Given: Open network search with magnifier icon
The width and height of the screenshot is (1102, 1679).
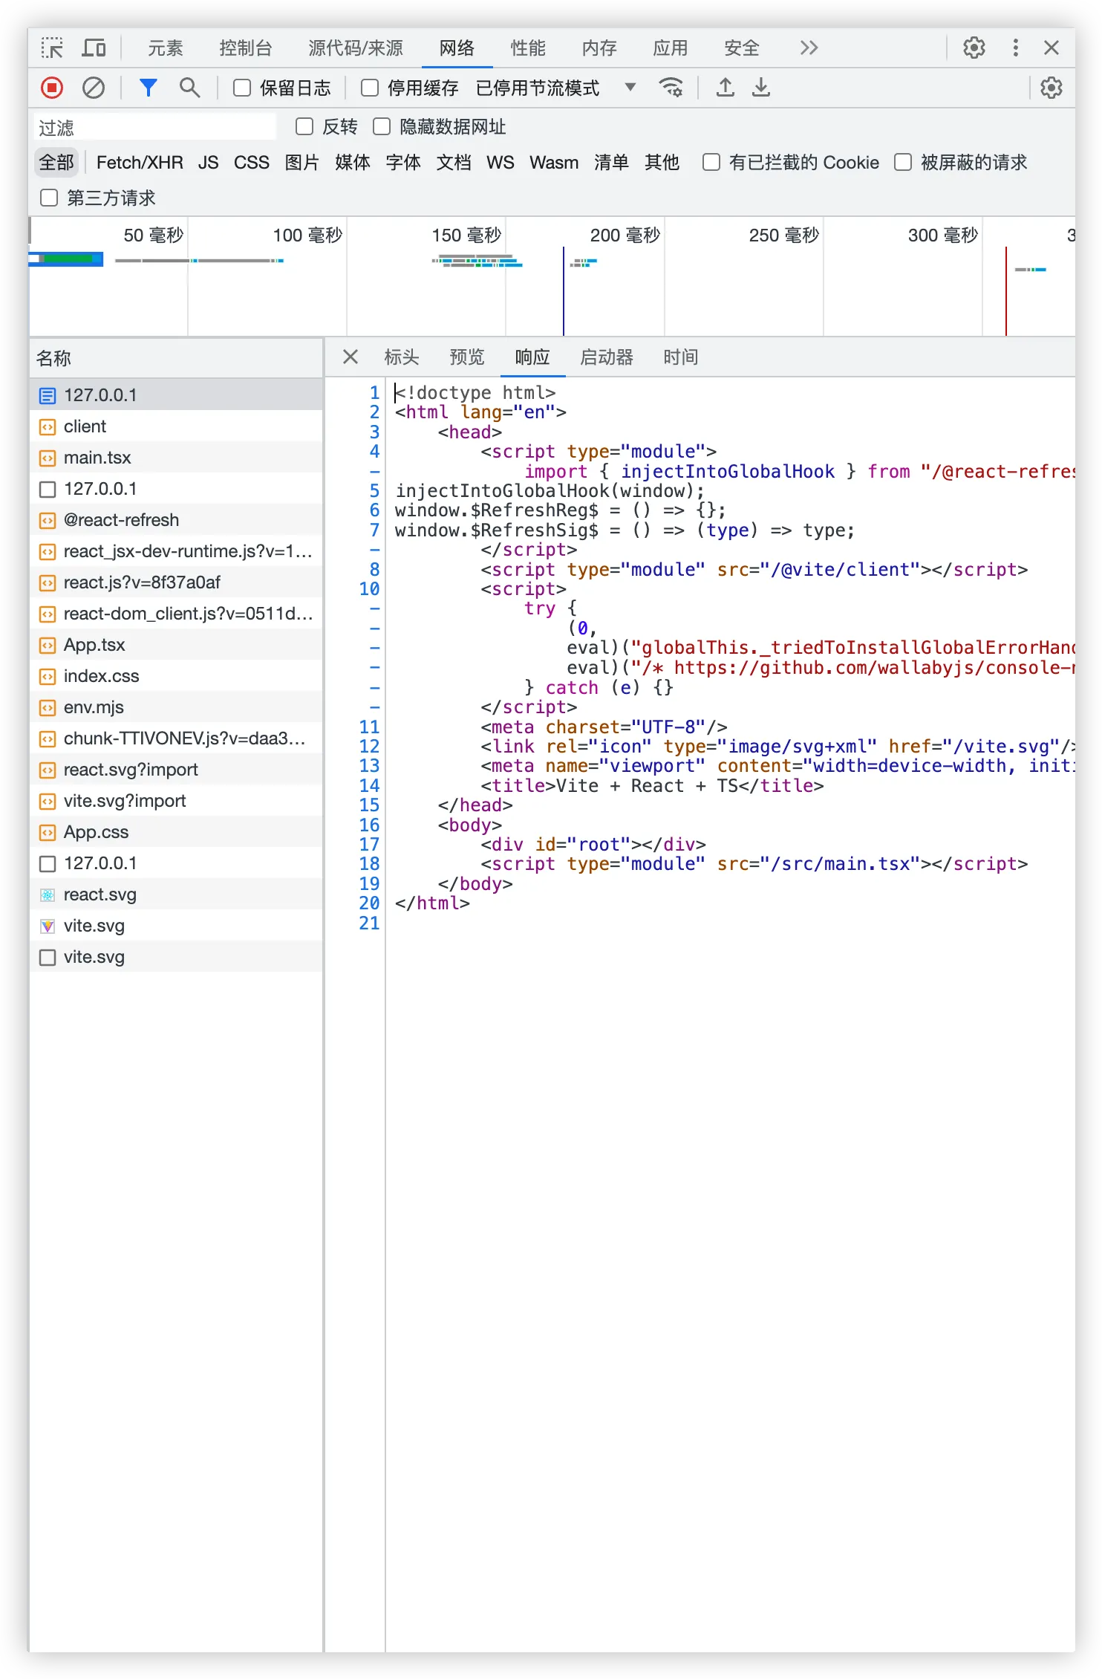Looking at the screenshot, I should pos(190,88).
